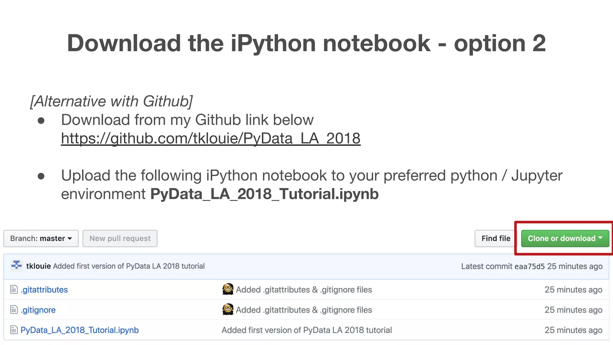
Task: Click the Find file button
Action: [496, 238]
